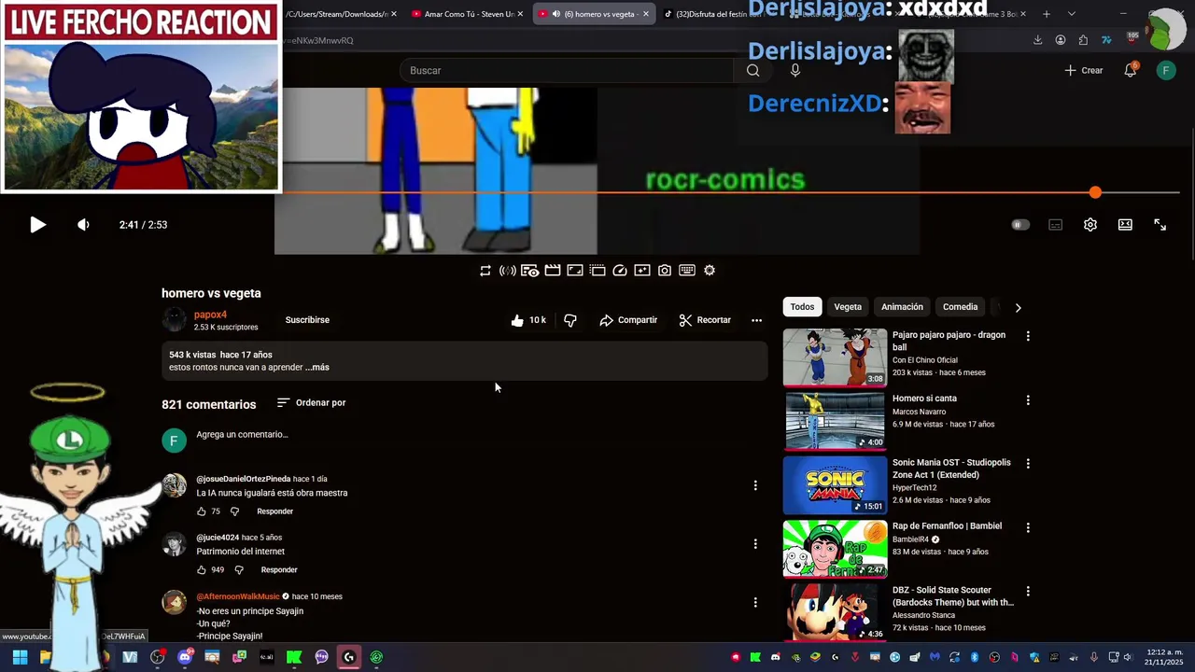Seek on the video progress bar

coord(730,192)
